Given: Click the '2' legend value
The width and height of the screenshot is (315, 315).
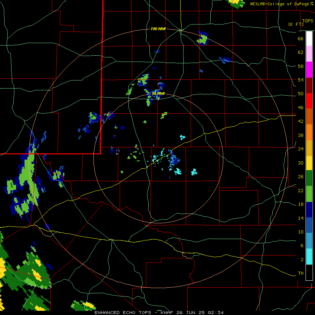Looking at the screenshot, I should point(302,260).
